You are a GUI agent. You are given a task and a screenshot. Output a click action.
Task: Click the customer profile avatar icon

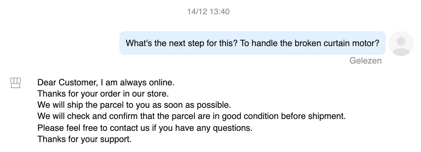click(x=401, y=43)
